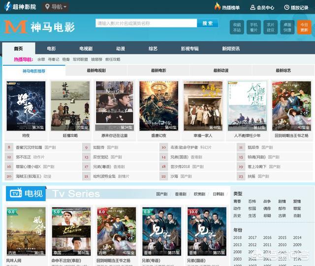Screen dimensions: 315x266
Task: Open TV poster 兄弟(粤语) rated 0.0
Action: click(x=162, y=231)
